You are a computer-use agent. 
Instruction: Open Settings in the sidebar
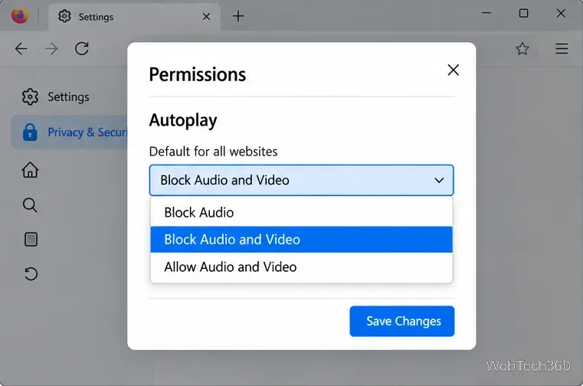pyautogui.click(x=68, y=97)
